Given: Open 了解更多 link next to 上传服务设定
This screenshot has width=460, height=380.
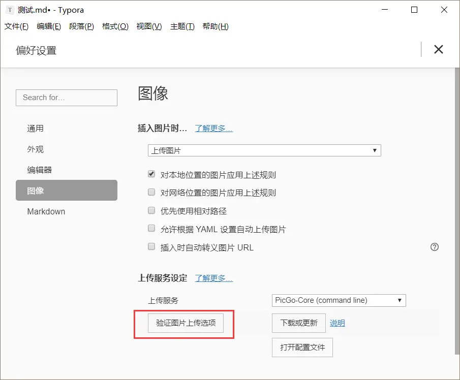Looking at the screenshot, I should [x=214, y=278].
